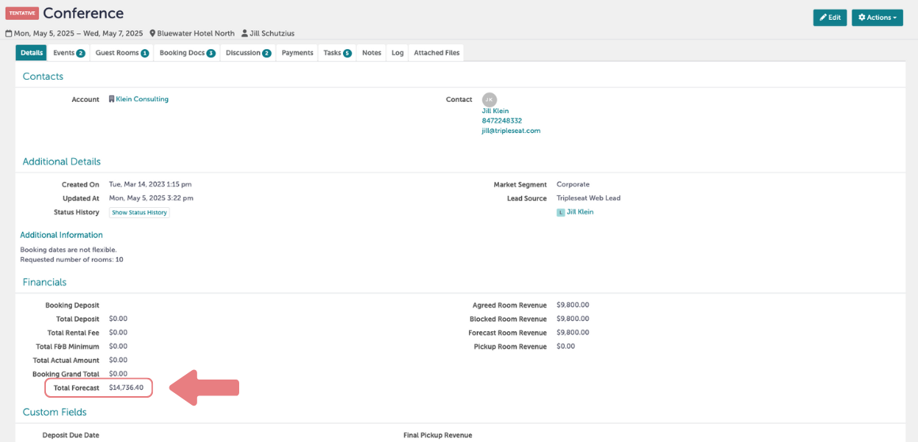The width and height of the screenshot is (918, 442).
Task: Click the Forecast Room Revenue $9,800.00 value
Action: [x=573, y=333]
